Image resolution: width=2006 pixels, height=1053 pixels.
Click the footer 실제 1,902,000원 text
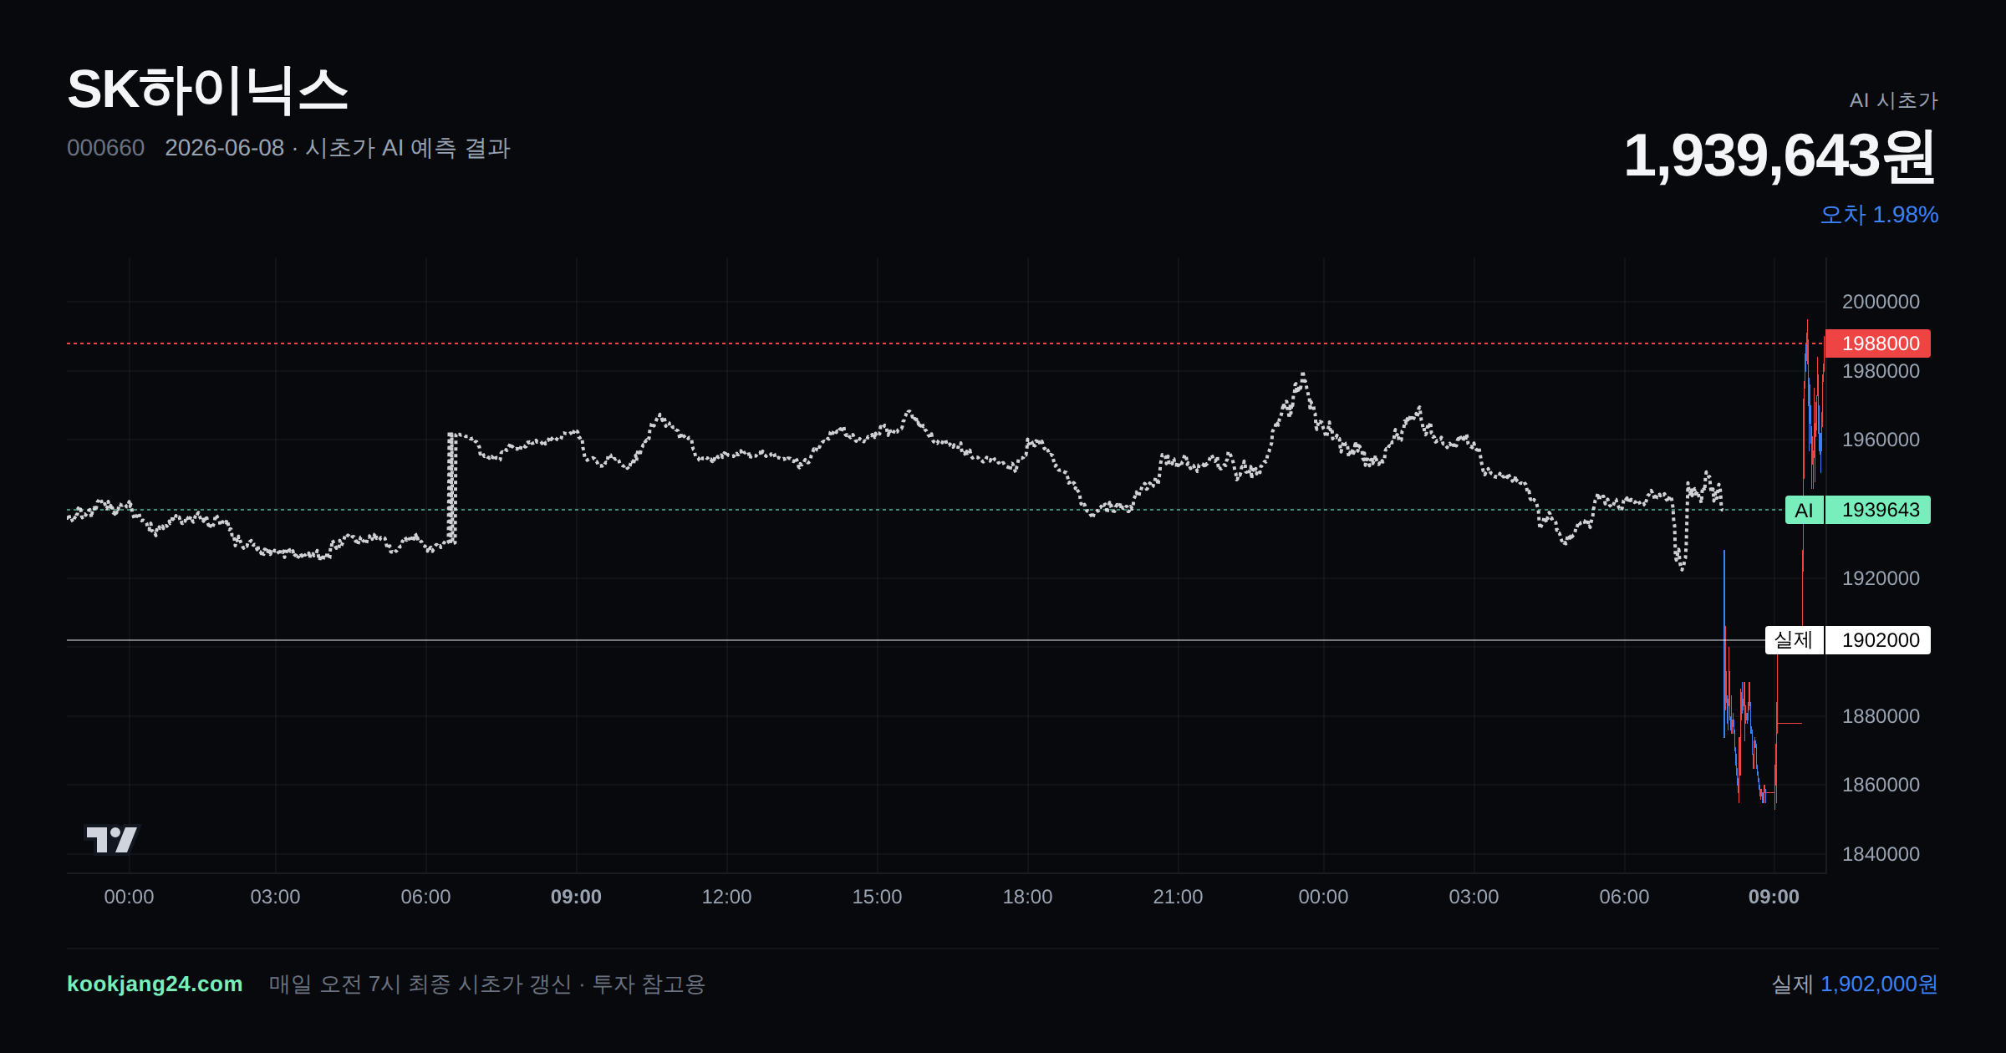[x=1855, y=984]
